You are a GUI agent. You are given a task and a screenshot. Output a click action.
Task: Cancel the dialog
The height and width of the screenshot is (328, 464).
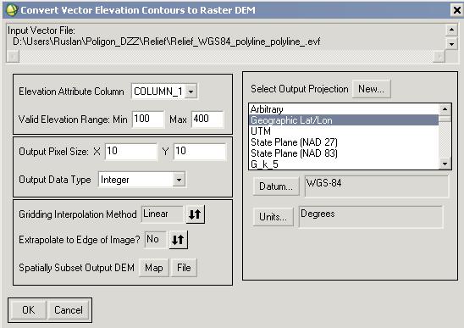(x=69, y=310)
